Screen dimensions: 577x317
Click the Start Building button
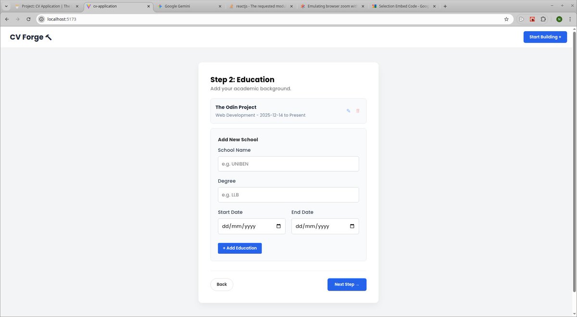click(x=545, y=37)
